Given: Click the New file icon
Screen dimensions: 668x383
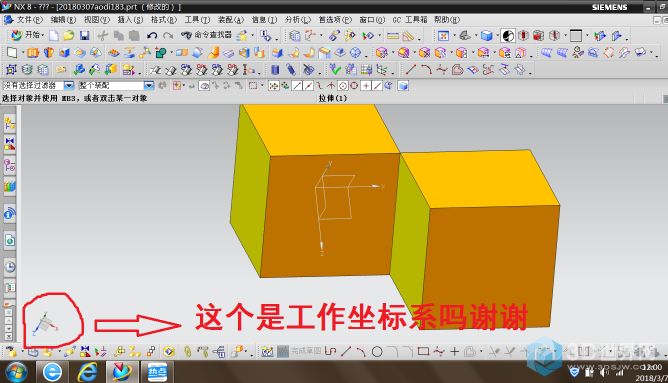Looking at the screenshot, I should click(53, 35).
